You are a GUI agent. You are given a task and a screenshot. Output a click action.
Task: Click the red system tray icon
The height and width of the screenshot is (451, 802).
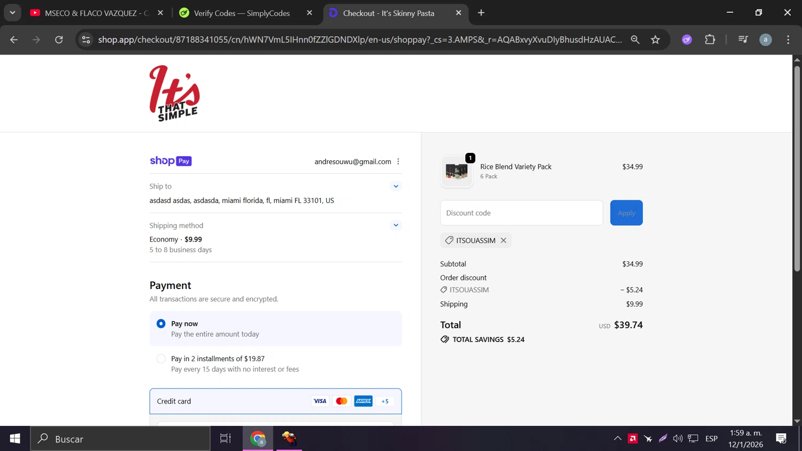633,439
